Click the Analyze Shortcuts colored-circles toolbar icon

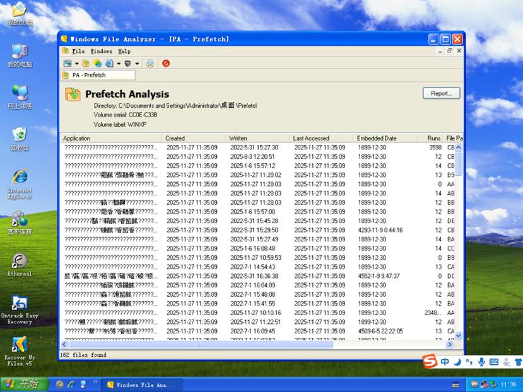97,63
